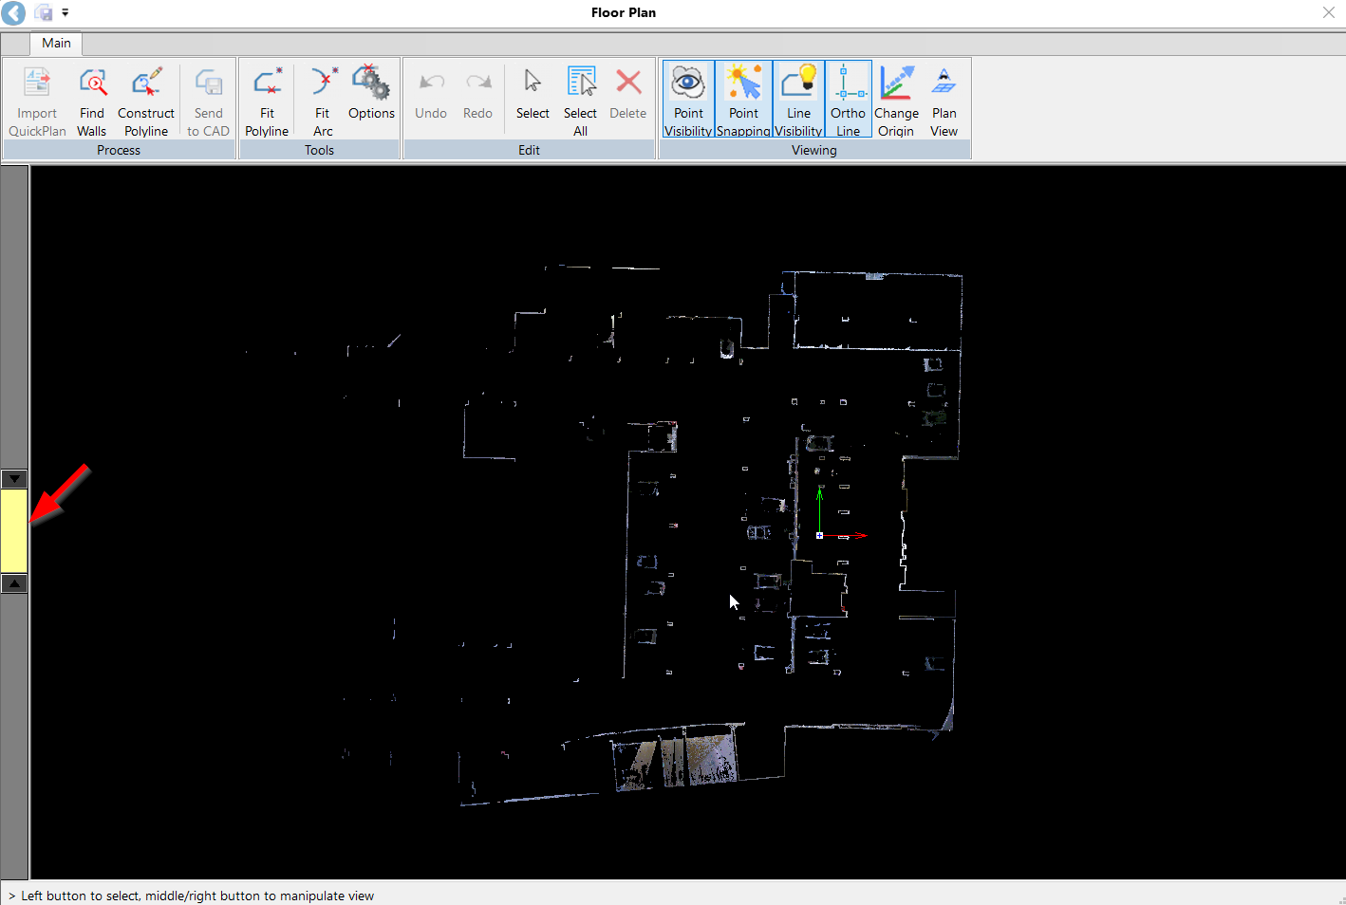Viewport: 1346px width, 905px height.
Task: Click the Select arrow tool
Action: [x=533, y=95]
